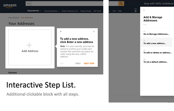Click the back arrow in the step panel
The width and height of the screenshot is (174, 111).
click(x=144, y=10)
